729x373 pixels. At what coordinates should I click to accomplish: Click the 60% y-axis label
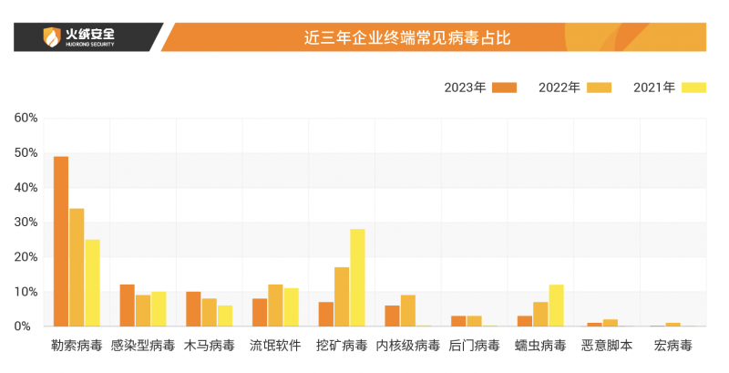tap(26, 118)
